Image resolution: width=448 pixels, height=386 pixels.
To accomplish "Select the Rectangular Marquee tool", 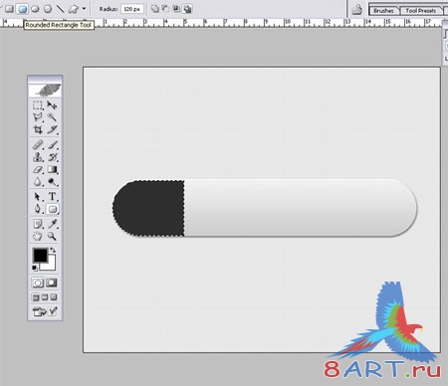I will pos(38,105).
